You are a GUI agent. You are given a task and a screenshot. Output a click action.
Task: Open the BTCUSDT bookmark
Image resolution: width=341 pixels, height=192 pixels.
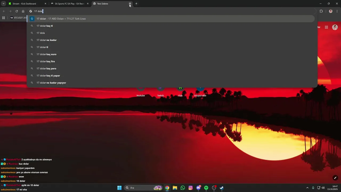tap(19, 18)
